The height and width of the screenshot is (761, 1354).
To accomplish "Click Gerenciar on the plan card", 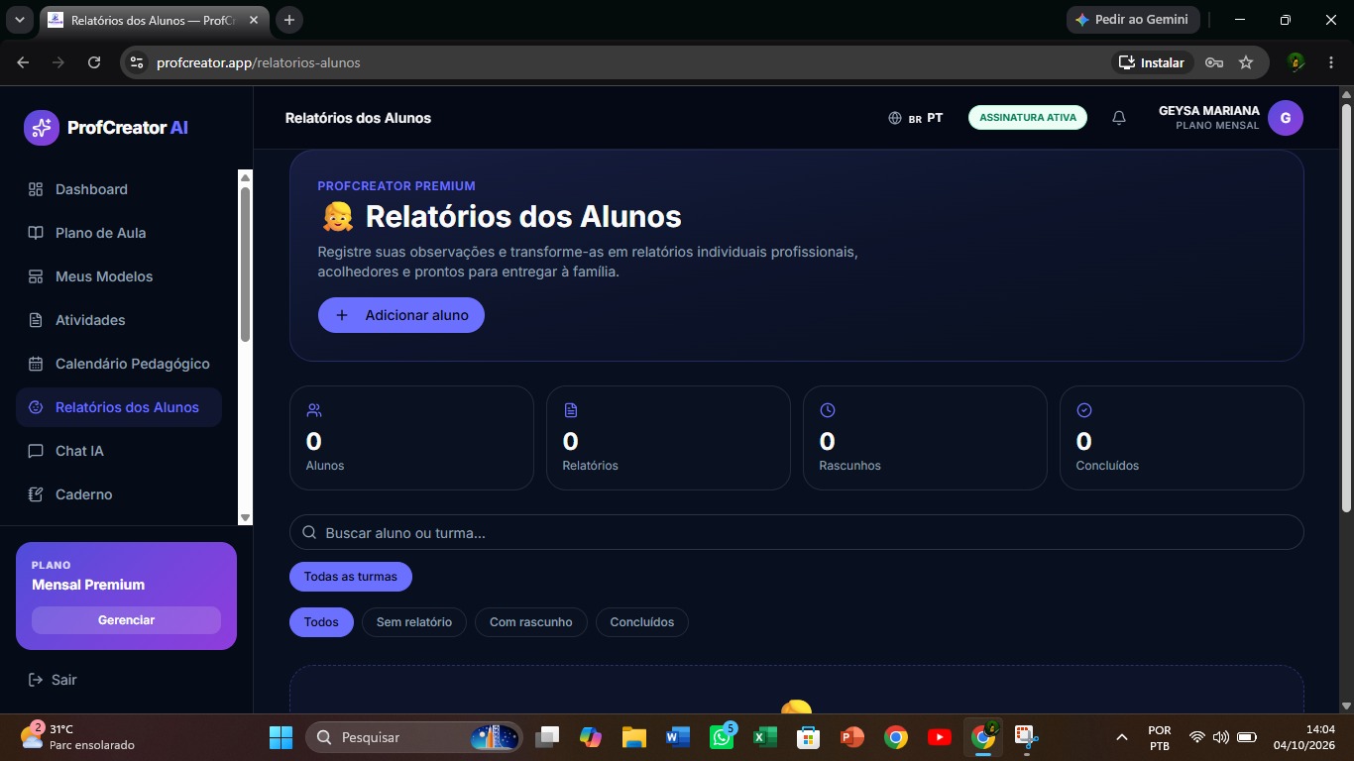I will (126, 620).
